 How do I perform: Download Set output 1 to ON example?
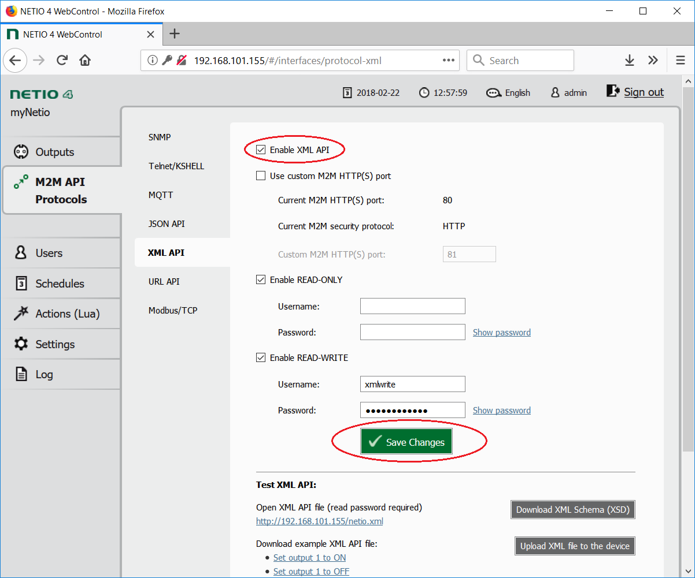coord(310,558)
